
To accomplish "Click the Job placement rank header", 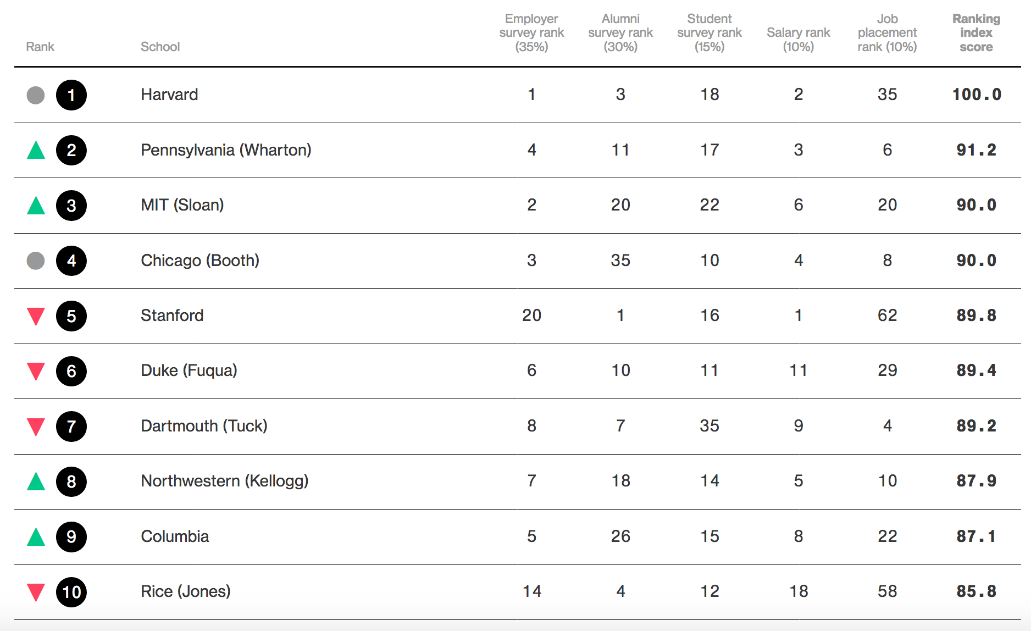I will tap(887, 33).
